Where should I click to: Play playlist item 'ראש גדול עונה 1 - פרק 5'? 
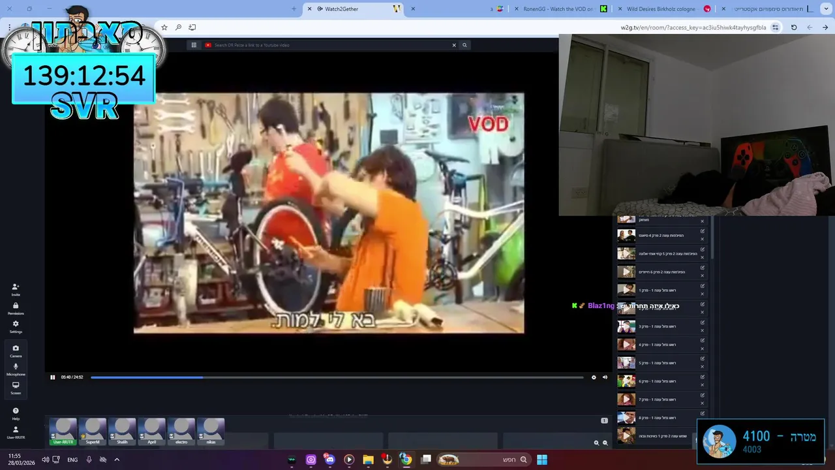point(626,363)
